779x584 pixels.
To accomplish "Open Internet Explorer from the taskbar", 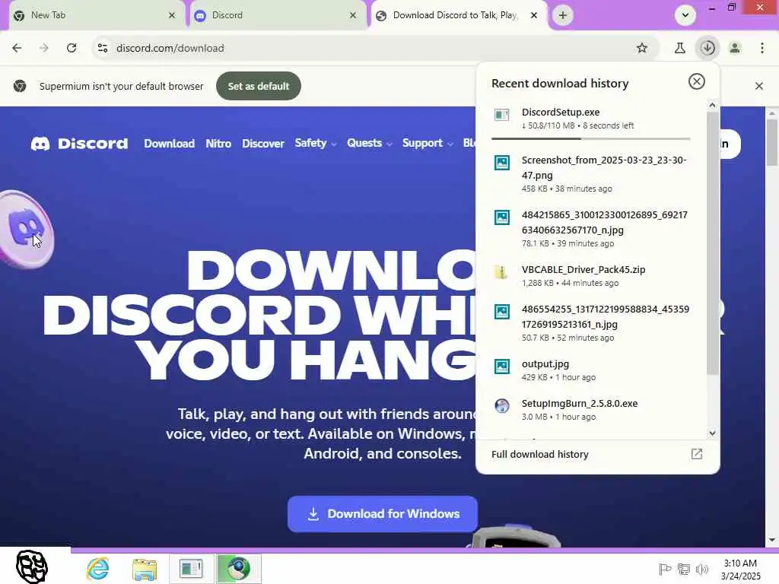I will coord(97,569).
